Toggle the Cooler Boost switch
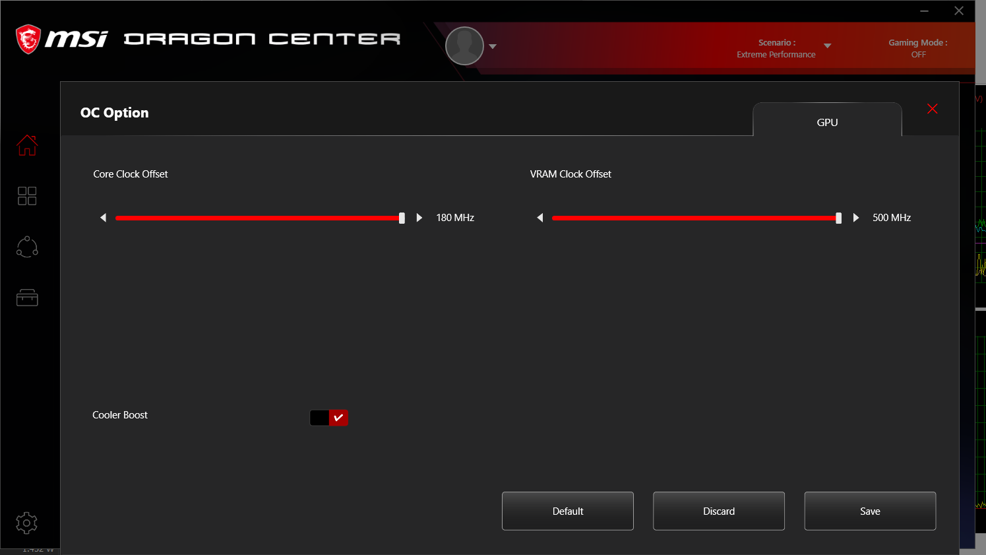The width and height of the screenshot is (986, 555). tap(328, 418)
